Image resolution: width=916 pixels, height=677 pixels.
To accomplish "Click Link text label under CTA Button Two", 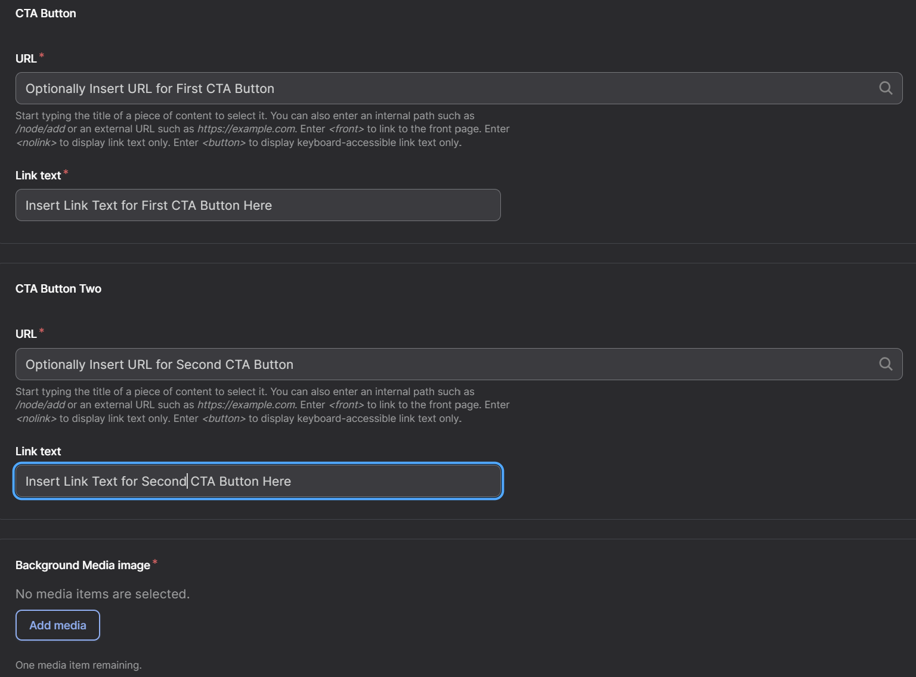I will pyautogui.click(x=38, y=451).
